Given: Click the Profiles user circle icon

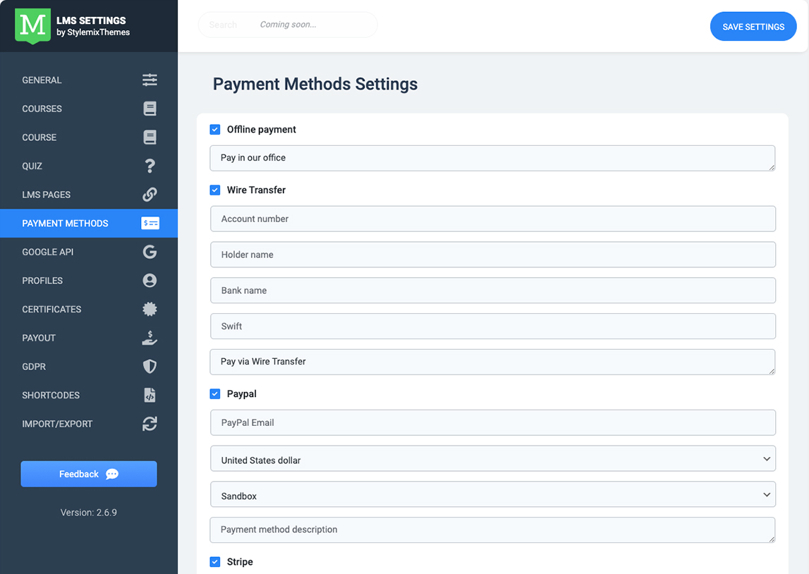Looking at the screenshot, I should [150, 281].
